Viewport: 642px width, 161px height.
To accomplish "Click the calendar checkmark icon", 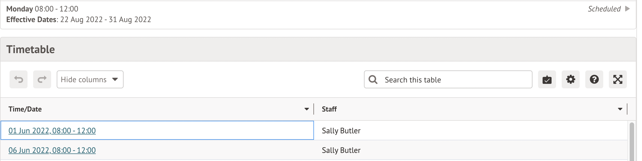I will tap(547, 80).
